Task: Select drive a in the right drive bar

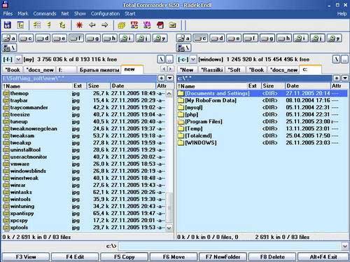Action: [x=183, y=38]
